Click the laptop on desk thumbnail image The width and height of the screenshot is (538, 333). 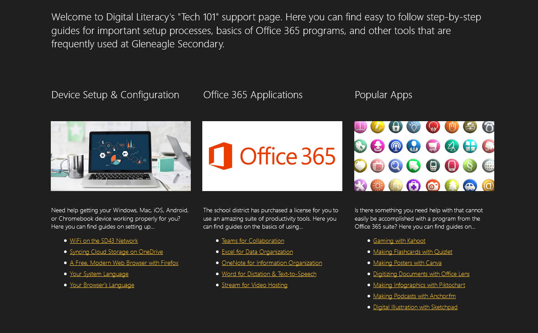coord(121,156)
